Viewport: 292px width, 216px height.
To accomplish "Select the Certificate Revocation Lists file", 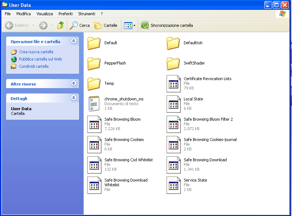I will [x=173, y=83].
